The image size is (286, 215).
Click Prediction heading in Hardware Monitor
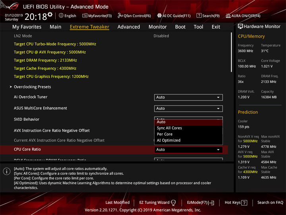coord(248,112)
